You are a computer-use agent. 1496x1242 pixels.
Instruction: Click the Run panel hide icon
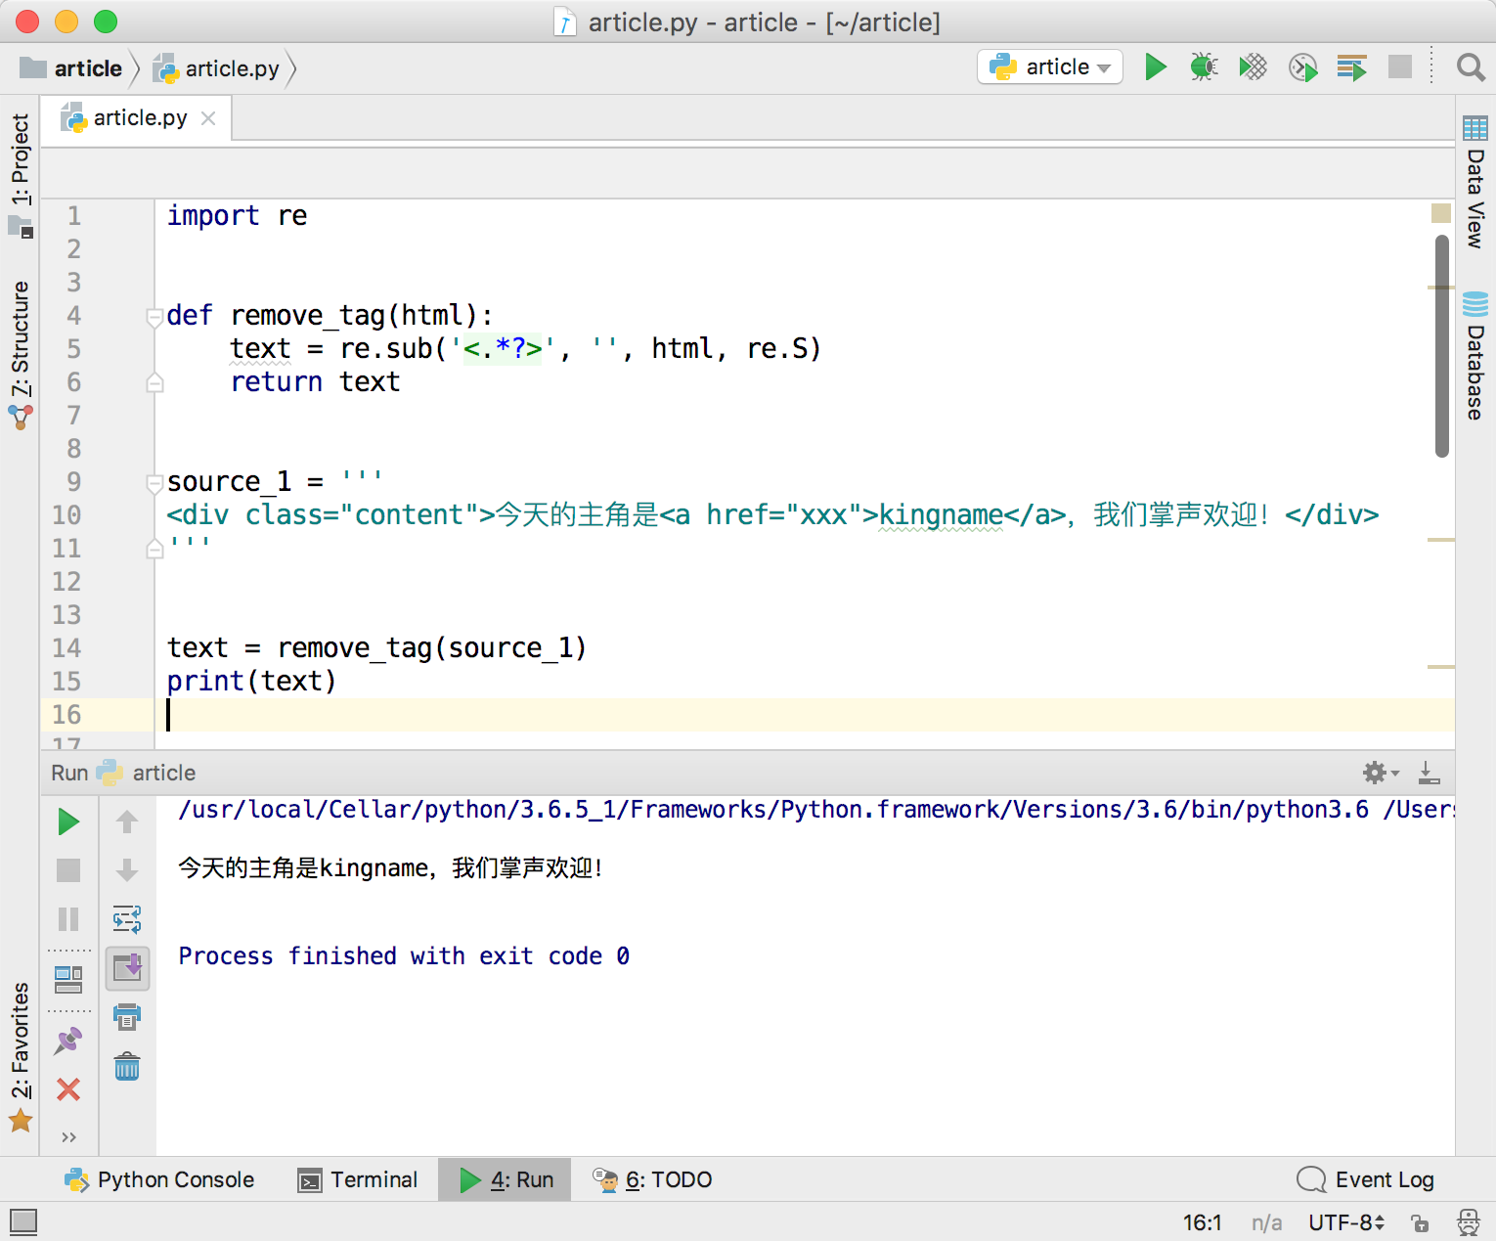1429,773
